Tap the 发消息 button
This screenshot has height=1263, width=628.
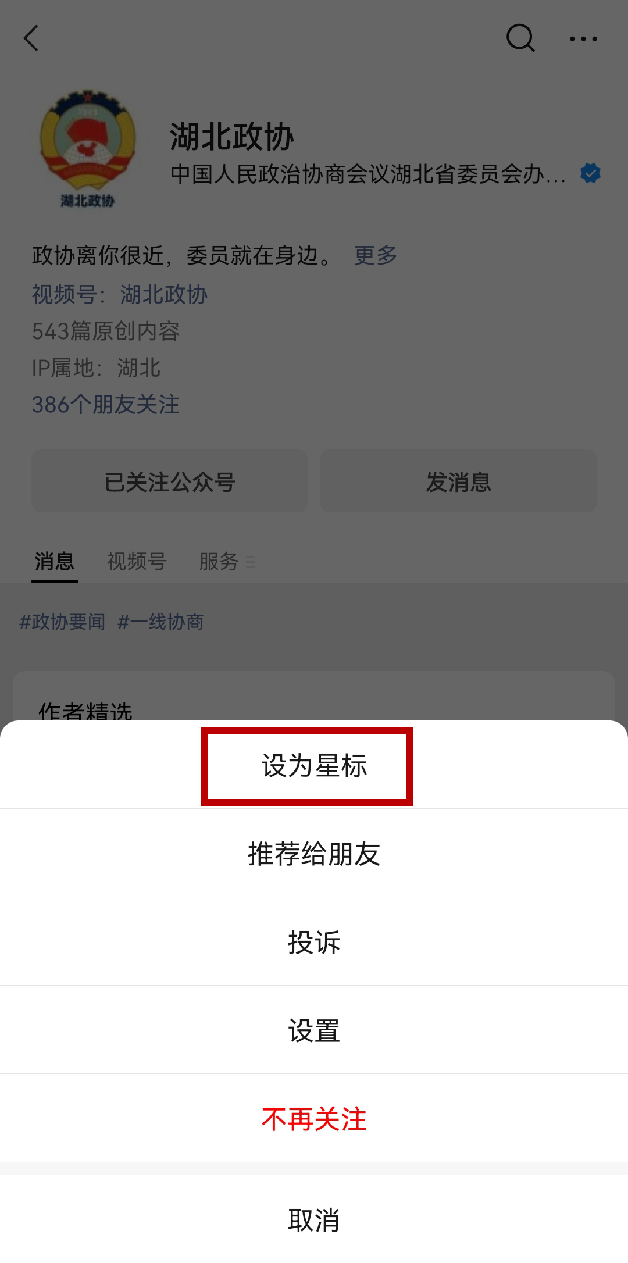click(458, 481)
